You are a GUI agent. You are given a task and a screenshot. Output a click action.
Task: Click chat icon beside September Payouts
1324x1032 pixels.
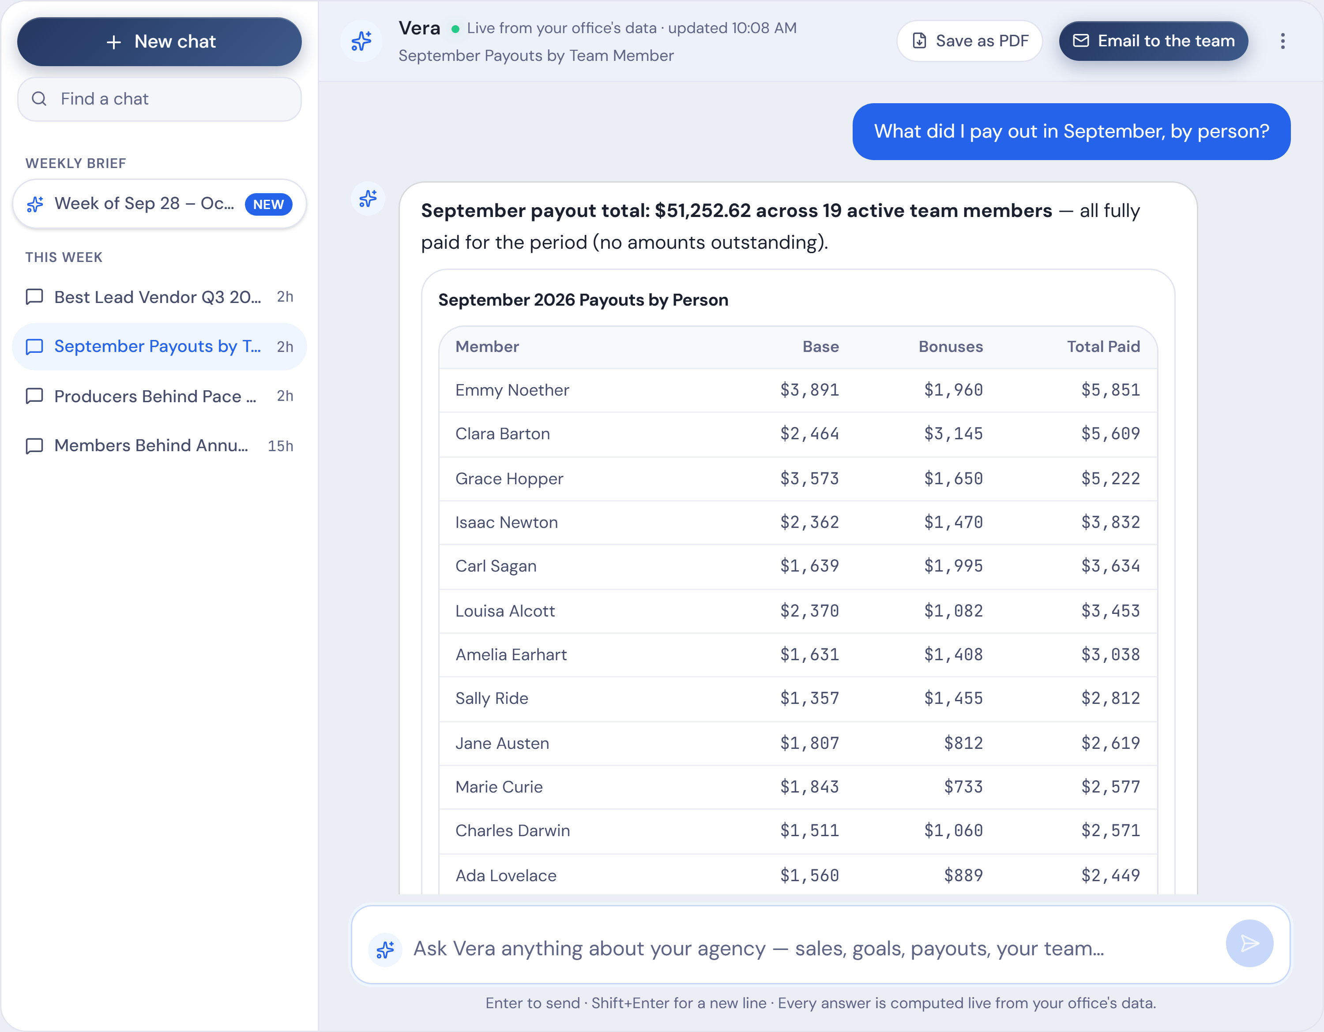click(34, 346)
